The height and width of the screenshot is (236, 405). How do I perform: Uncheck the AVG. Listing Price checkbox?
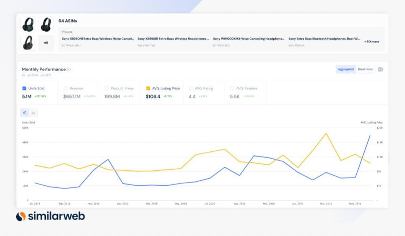[x=148, y=88]
